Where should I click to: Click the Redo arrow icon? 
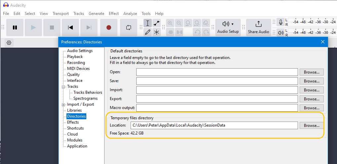206,32
